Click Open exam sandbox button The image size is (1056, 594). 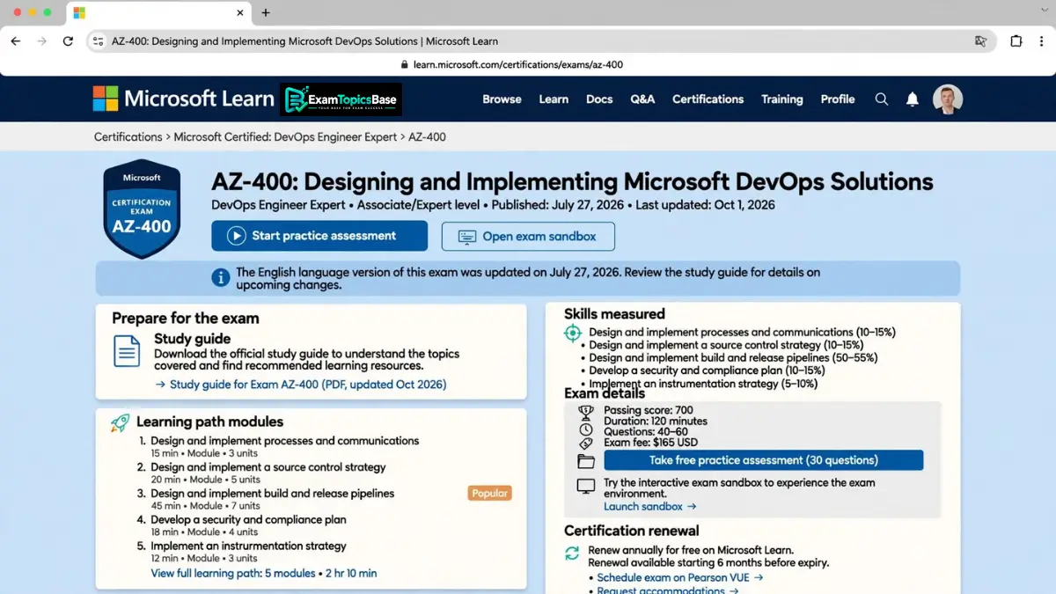528,236
